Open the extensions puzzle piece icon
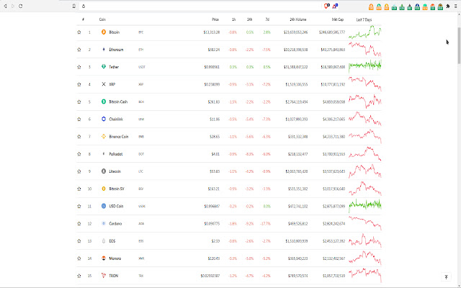This screenshot has width=461, height=288. tap(448, 6)
